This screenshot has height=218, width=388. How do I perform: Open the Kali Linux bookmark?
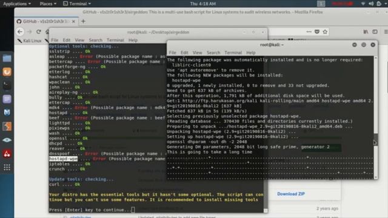point(30,41)
